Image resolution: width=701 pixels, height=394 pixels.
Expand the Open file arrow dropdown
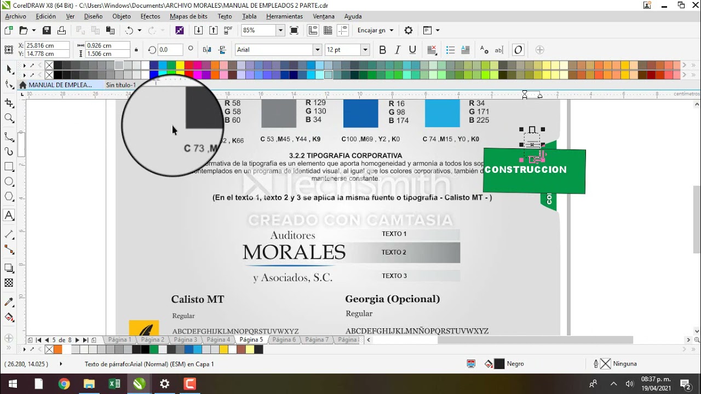[33, 30]
